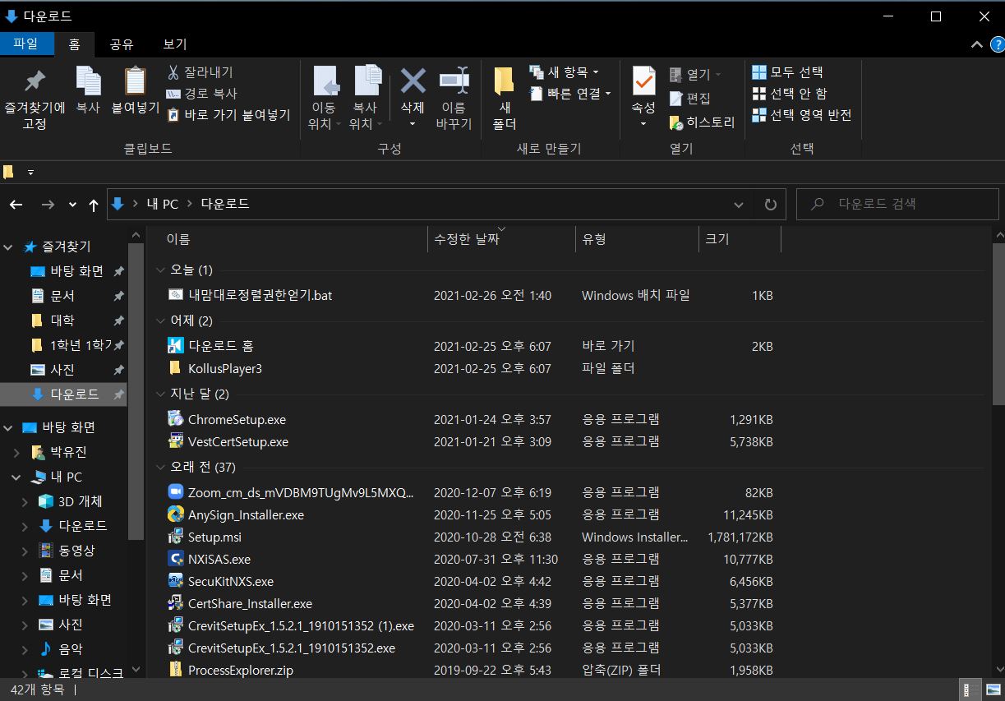The image size is (1005, 701).
Task: Click the 열기 open button in ribbon
Action: click(x=694, y=75)
